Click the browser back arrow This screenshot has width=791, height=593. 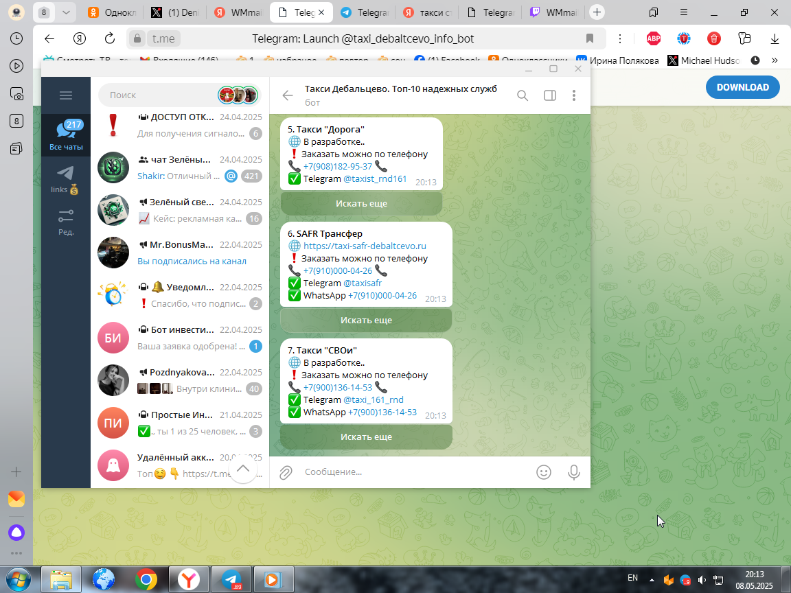pyautogui.click(x=49, y=38)
